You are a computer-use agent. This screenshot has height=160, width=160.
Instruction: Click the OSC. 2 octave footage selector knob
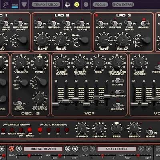23,82
